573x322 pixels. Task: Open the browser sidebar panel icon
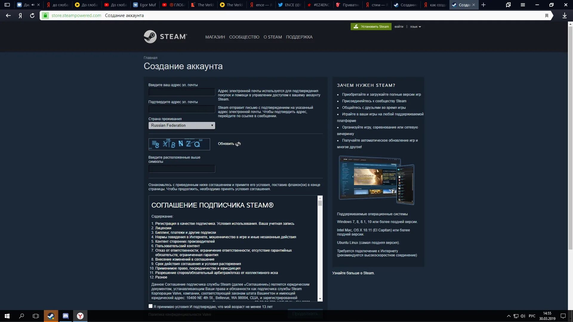(7, 5)
